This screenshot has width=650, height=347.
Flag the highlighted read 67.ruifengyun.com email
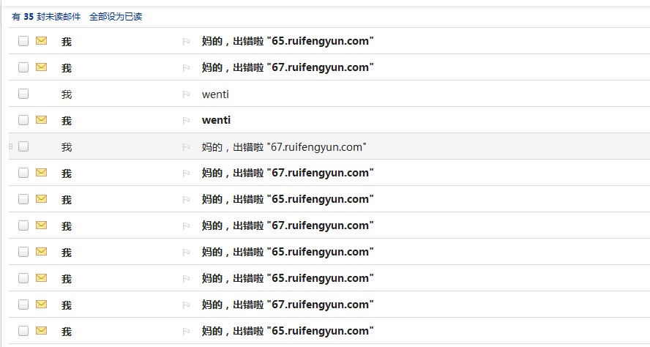(186, 147)
